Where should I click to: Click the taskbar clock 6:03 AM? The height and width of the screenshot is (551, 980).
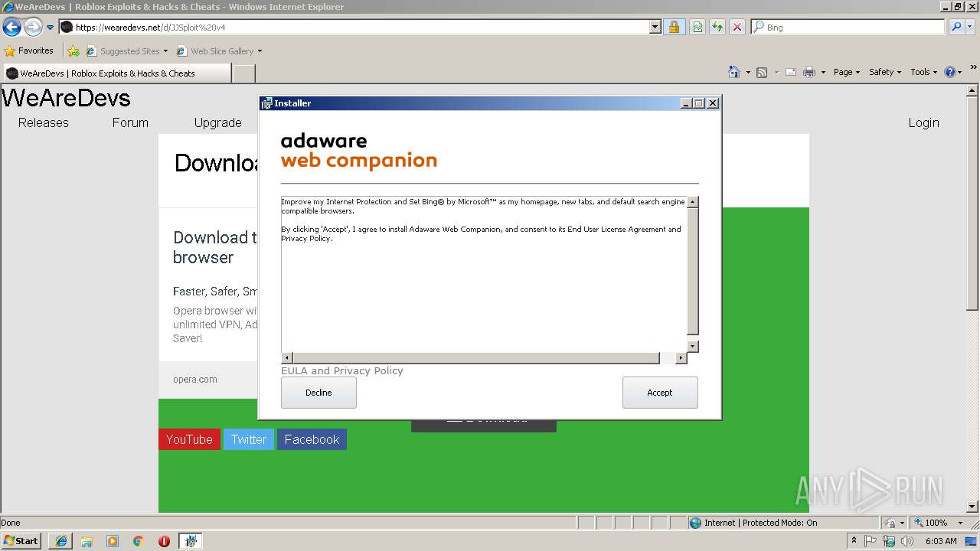[x=941, y=541]
